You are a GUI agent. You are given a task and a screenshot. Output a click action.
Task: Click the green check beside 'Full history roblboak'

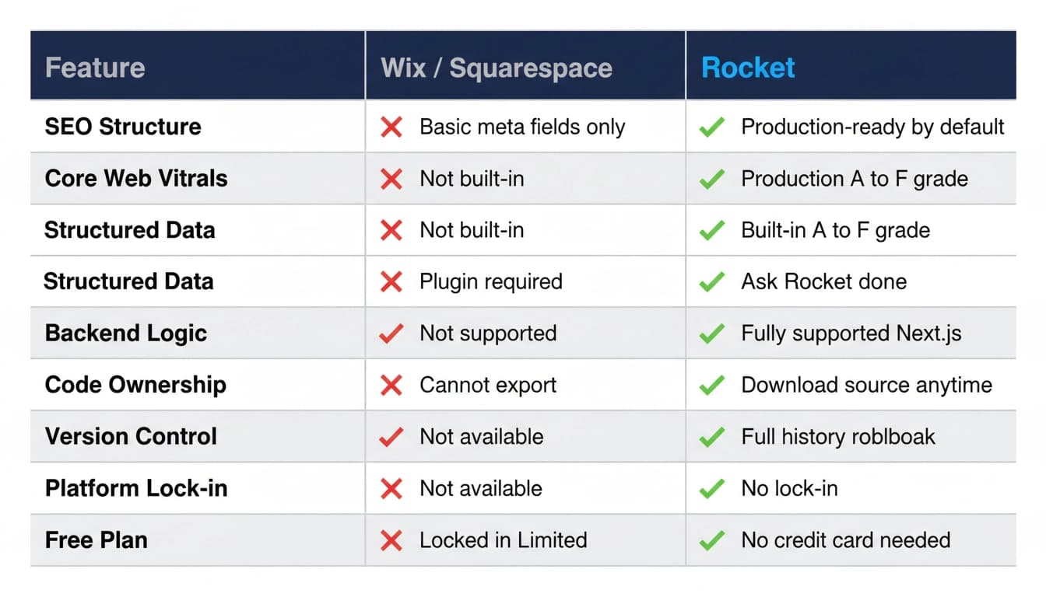tap(711, 437)
